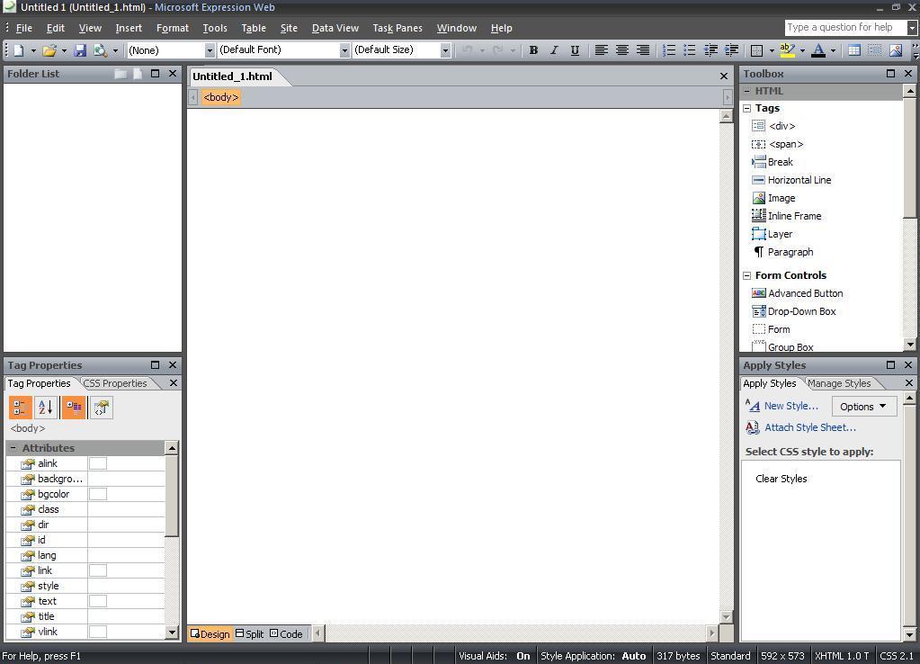Viewport: 920px width, 664px height.
Task: Open the Insert menu
Action: tap(129, 28)
